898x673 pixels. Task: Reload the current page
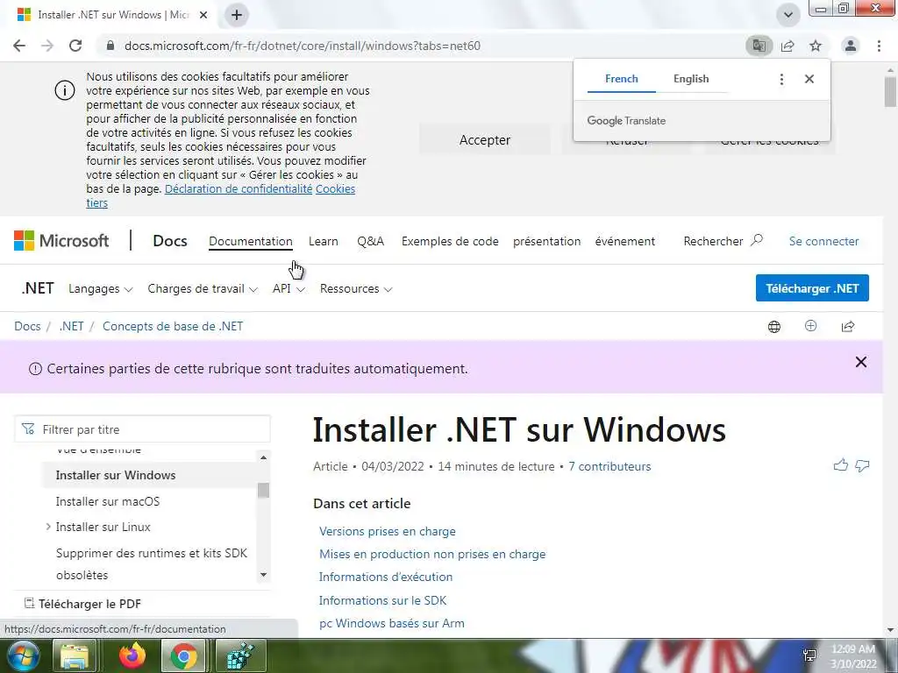[75, 46]
